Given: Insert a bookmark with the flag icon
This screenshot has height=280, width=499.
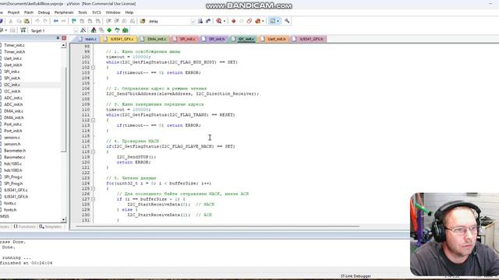Looking at the screenshot, I should click(x=74, y=21).
